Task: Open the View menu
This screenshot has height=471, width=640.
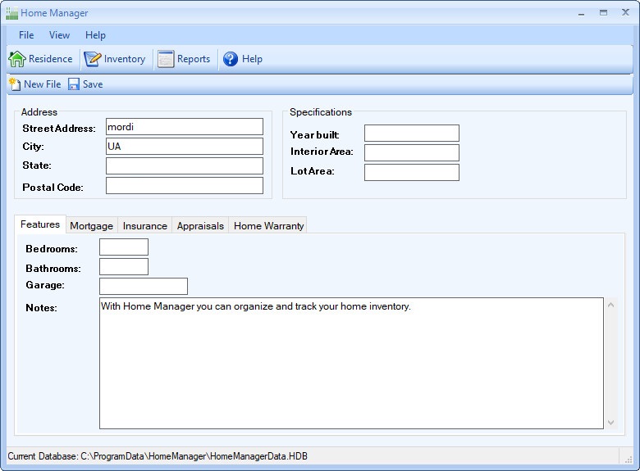Action: (59, 35)
